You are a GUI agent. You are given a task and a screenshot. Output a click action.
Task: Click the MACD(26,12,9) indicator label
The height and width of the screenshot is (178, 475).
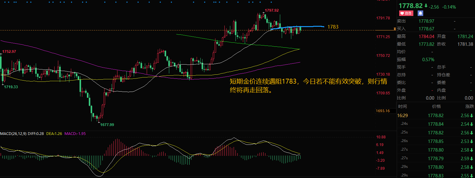tap(13, 134)
